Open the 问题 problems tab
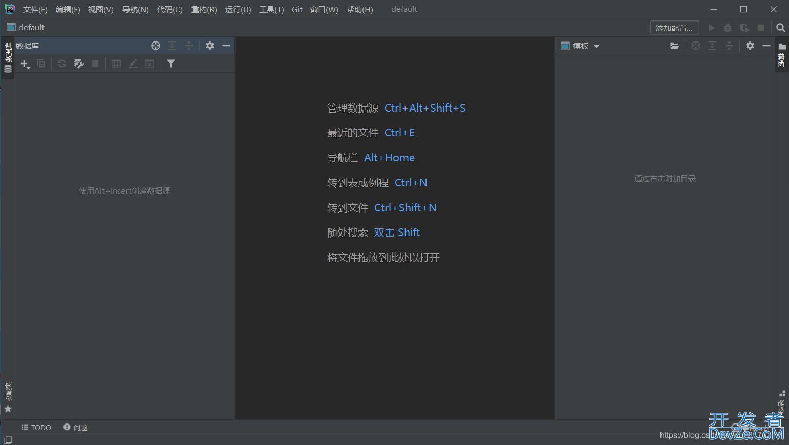This screenshot has height=445, width=789. pyautogui.click(x=75, y=427)
